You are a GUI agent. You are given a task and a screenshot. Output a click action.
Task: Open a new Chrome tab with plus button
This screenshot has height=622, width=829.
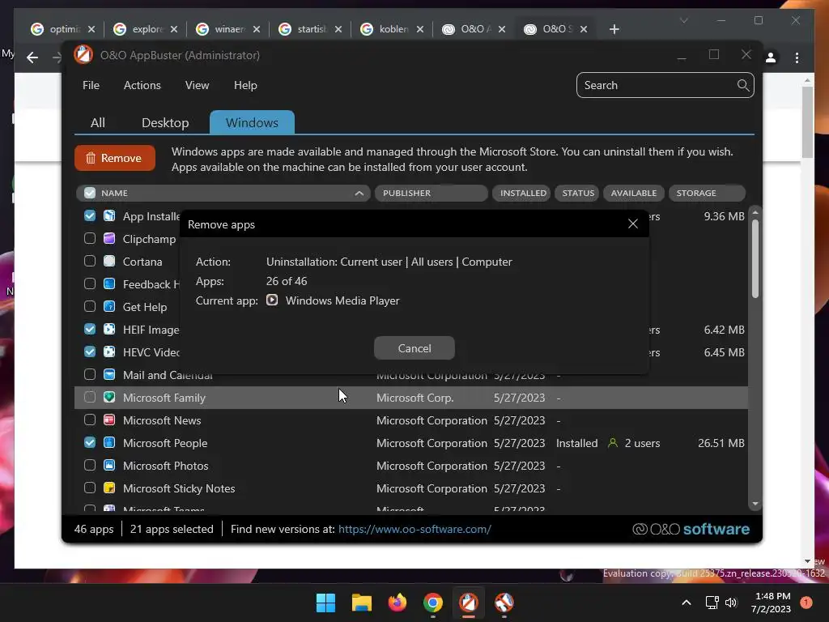pyautogui.click(x=614, y=29)
